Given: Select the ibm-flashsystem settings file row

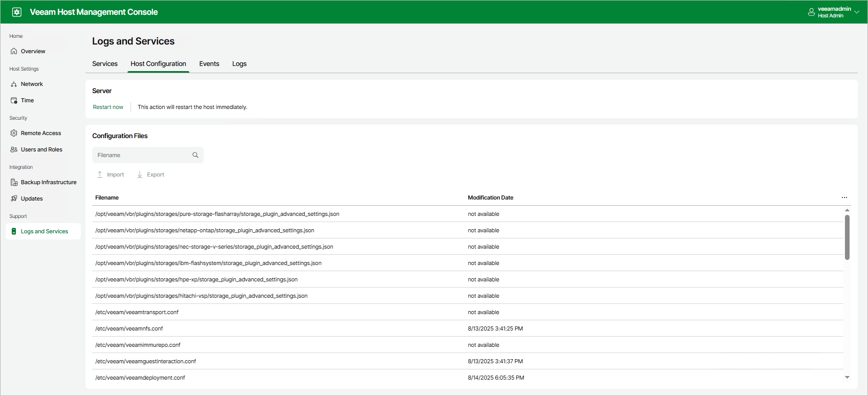Looking at the screenshot, I should (468, 263).
